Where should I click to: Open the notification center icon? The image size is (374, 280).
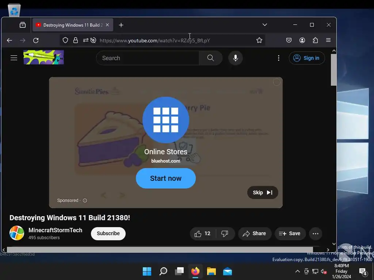pos(363,272)
